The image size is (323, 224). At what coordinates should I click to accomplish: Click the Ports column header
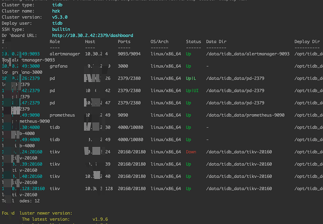(124, 42)
